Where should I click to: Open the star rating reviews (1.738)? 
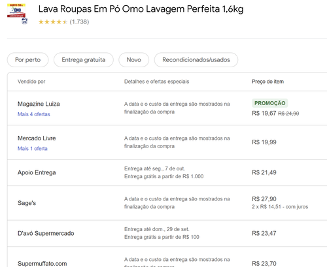pos(63,22)
